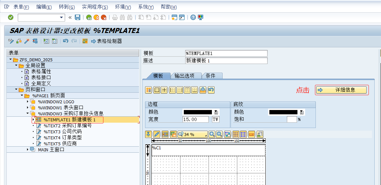Select 全局定义 in the tree
Viewport: 381px width, 185px height.
pos(41,84)
